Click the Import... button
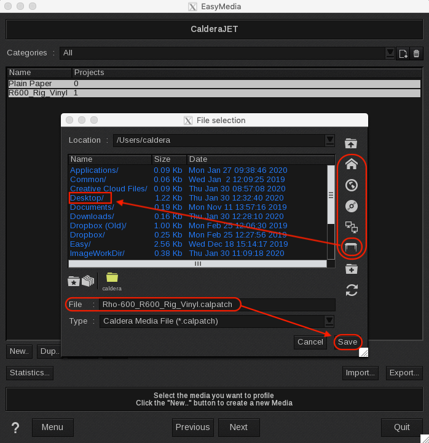 pyautogui.click(x=360, y=373)
